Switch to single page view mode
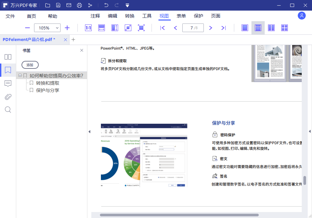This screenshot has height=218, width=312. 245,28
